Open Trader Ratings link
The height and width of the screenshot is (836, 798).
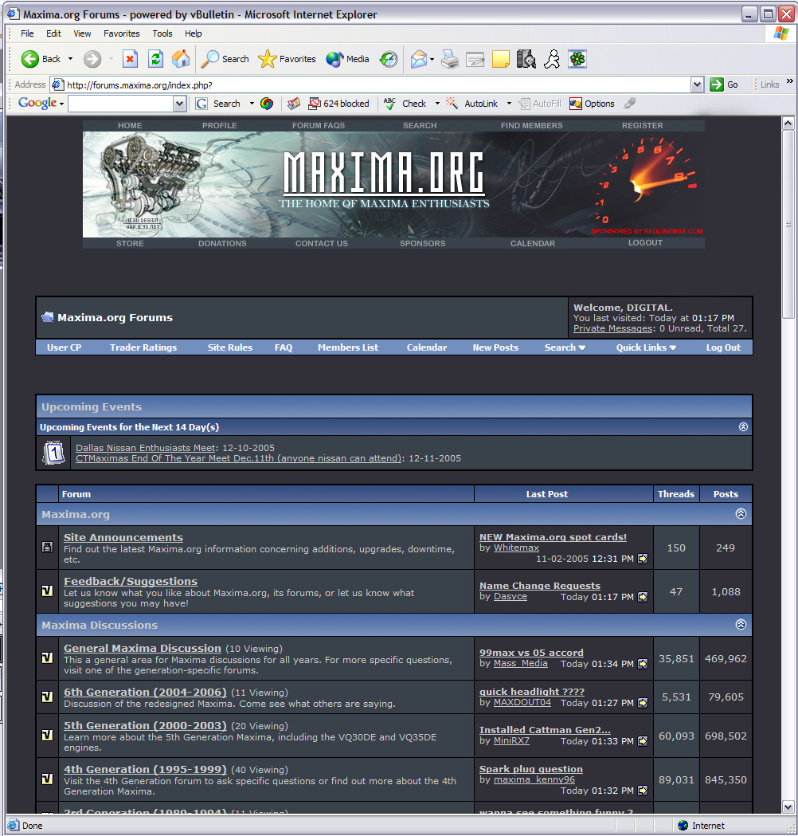click(143, 347)
